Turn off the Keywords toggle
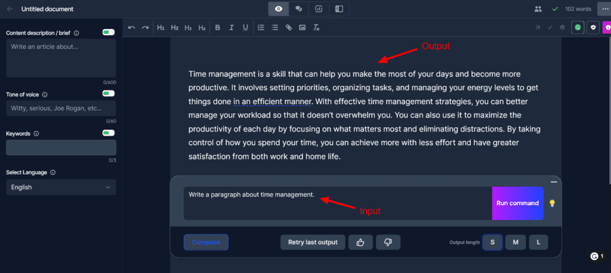The height and width of the screenshot is (273, 611). click(109, 133)
